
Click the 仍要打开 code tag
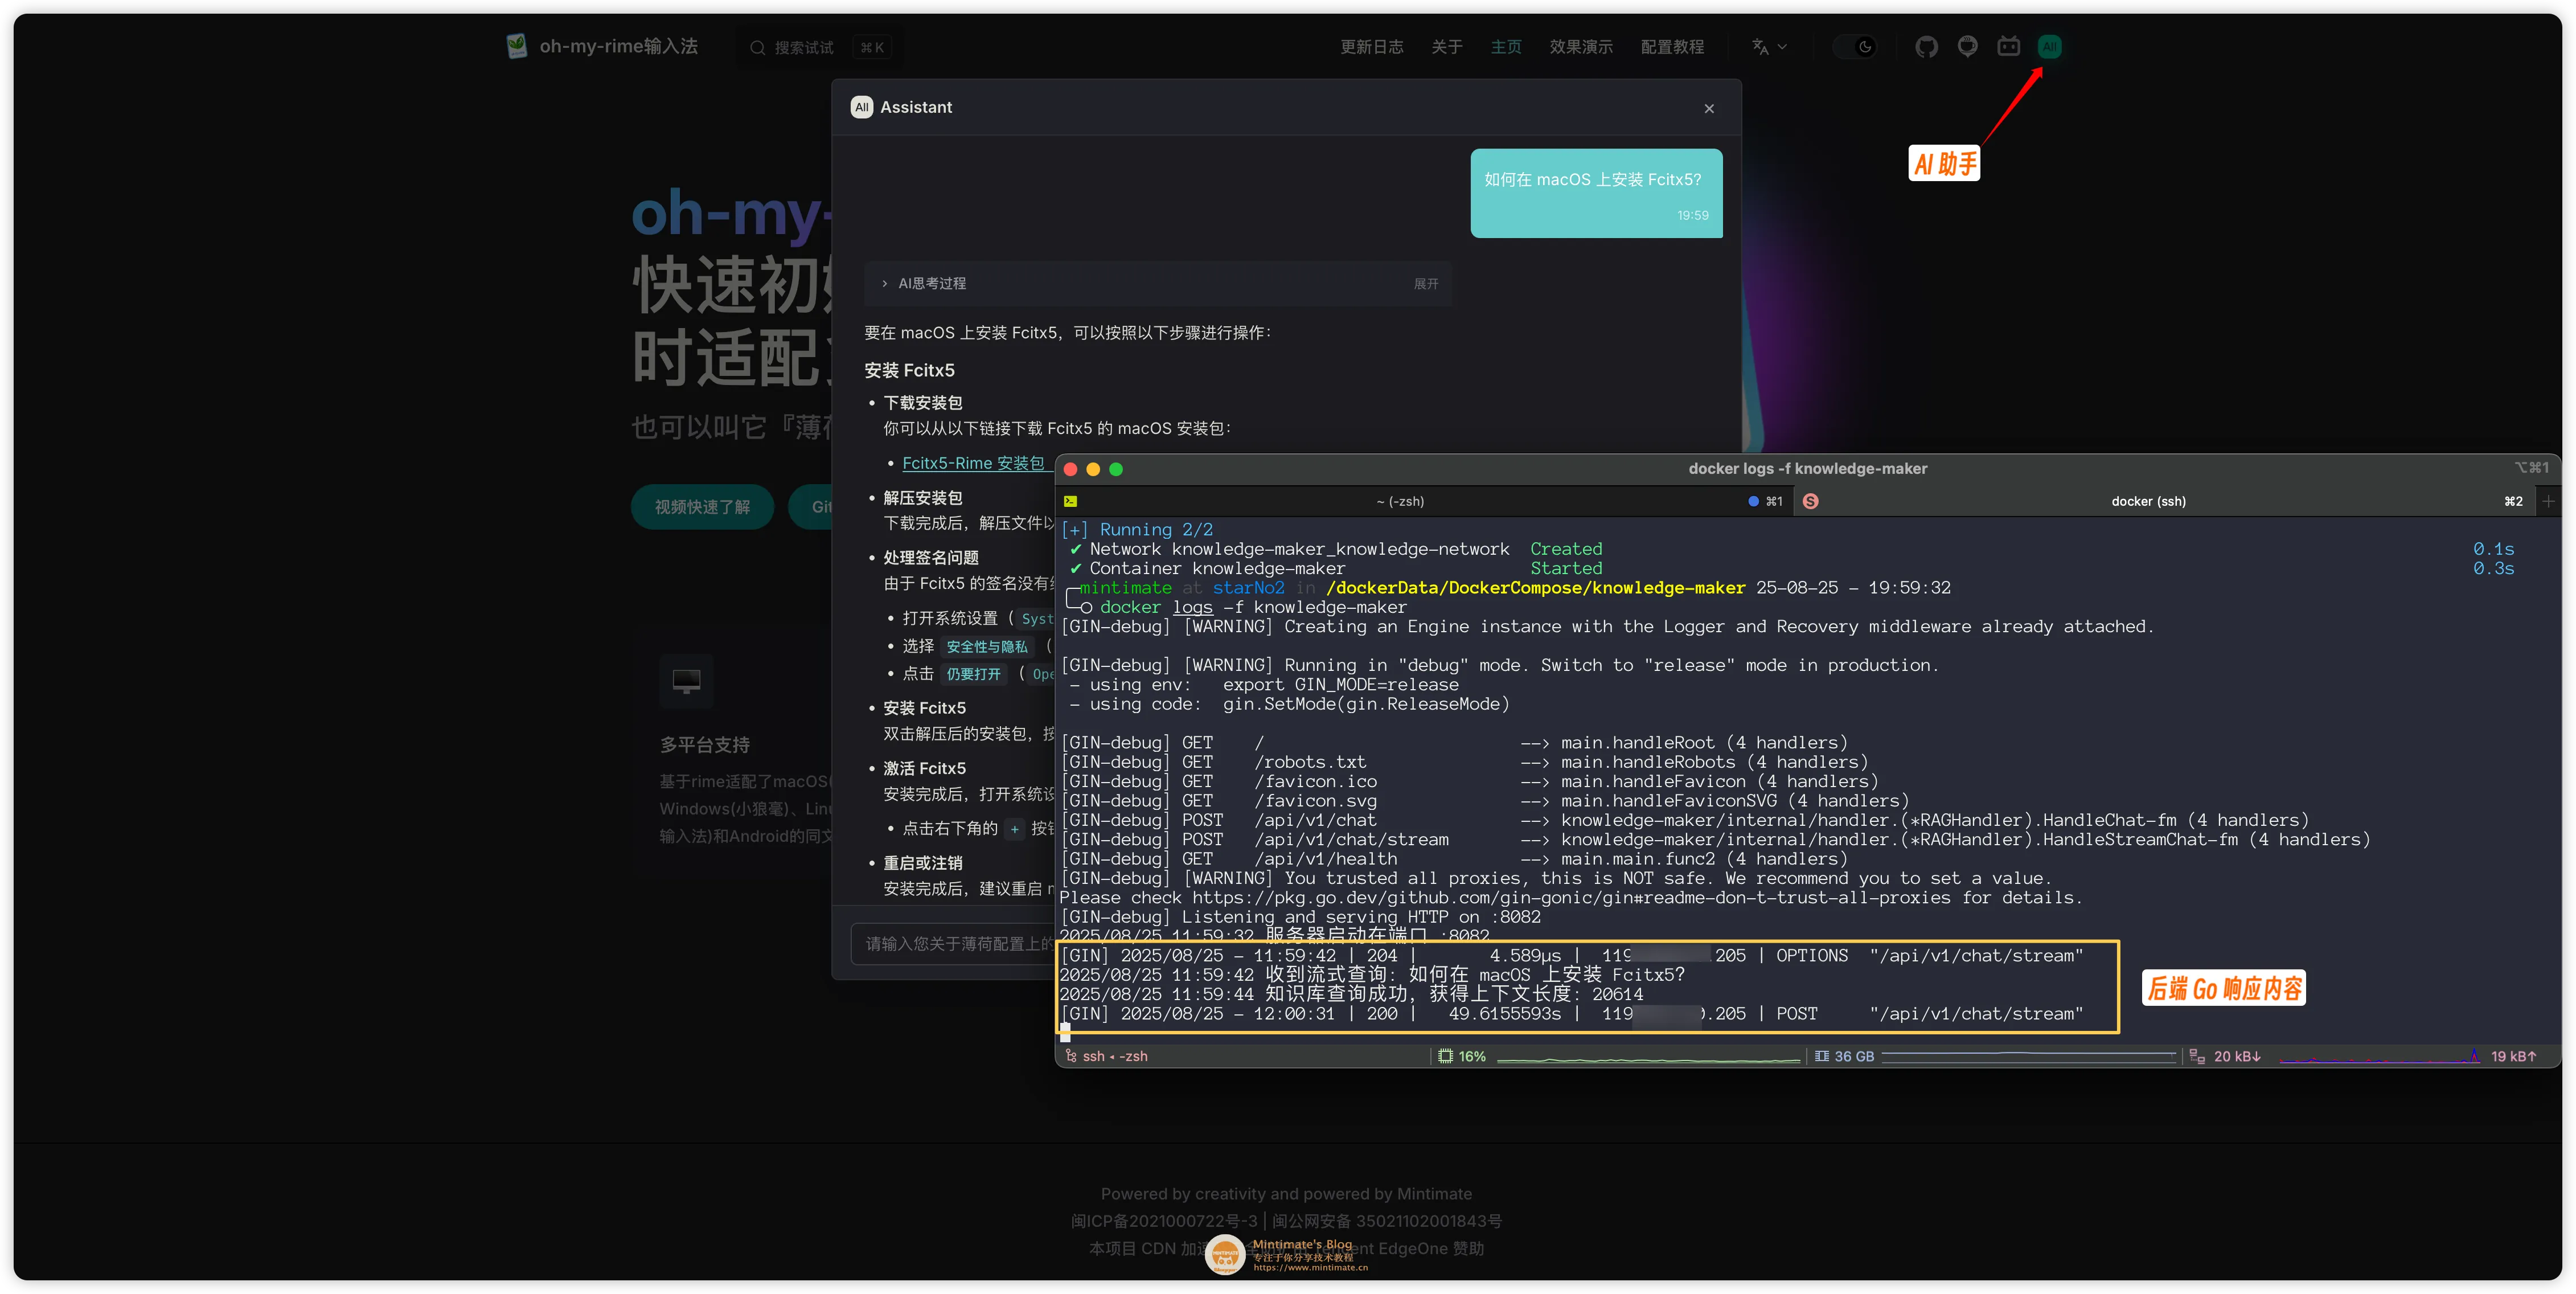tap(973, 674)
